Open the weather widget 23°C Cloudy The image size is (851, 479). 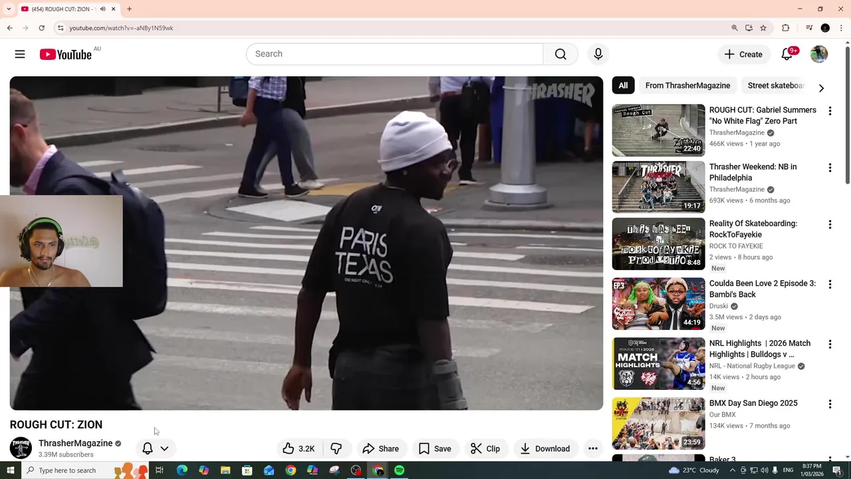693,470
